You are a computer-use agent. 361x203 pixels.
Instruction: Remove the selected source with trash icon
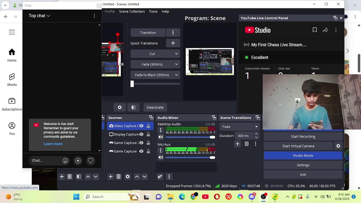(x=119, y=176)
